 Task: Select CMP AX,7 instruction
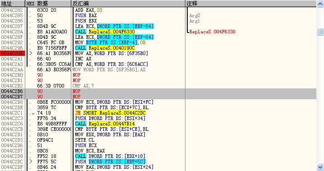83,86
